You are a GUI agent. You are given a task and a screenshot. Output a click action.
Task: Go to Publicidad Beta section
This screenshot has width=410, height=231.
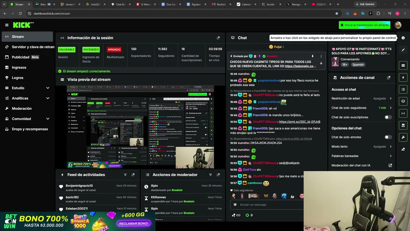27,57
